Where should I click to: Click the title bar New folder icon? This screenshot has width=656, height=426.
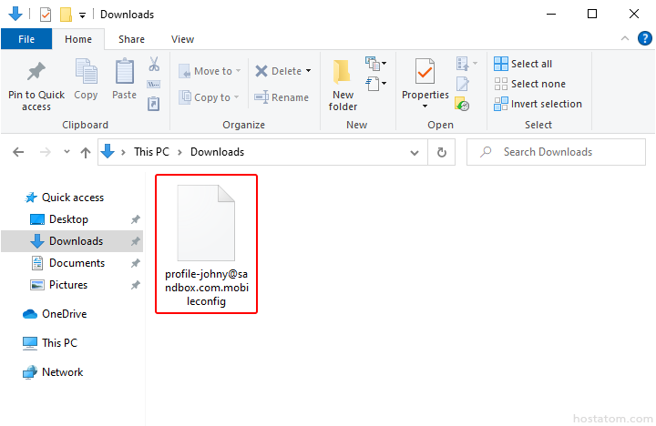coord(66,15)
